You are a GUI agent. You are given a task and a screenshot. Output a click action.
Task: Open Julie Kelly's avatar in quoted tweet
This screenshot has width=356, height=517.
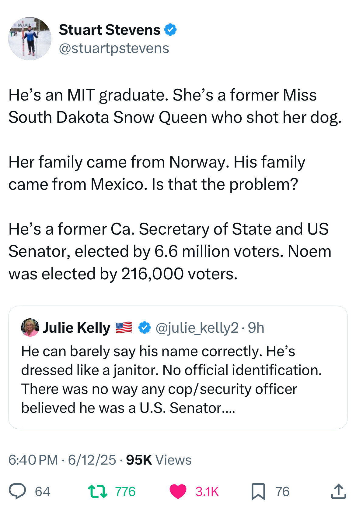pyautogui.click(x=30, y=328)
